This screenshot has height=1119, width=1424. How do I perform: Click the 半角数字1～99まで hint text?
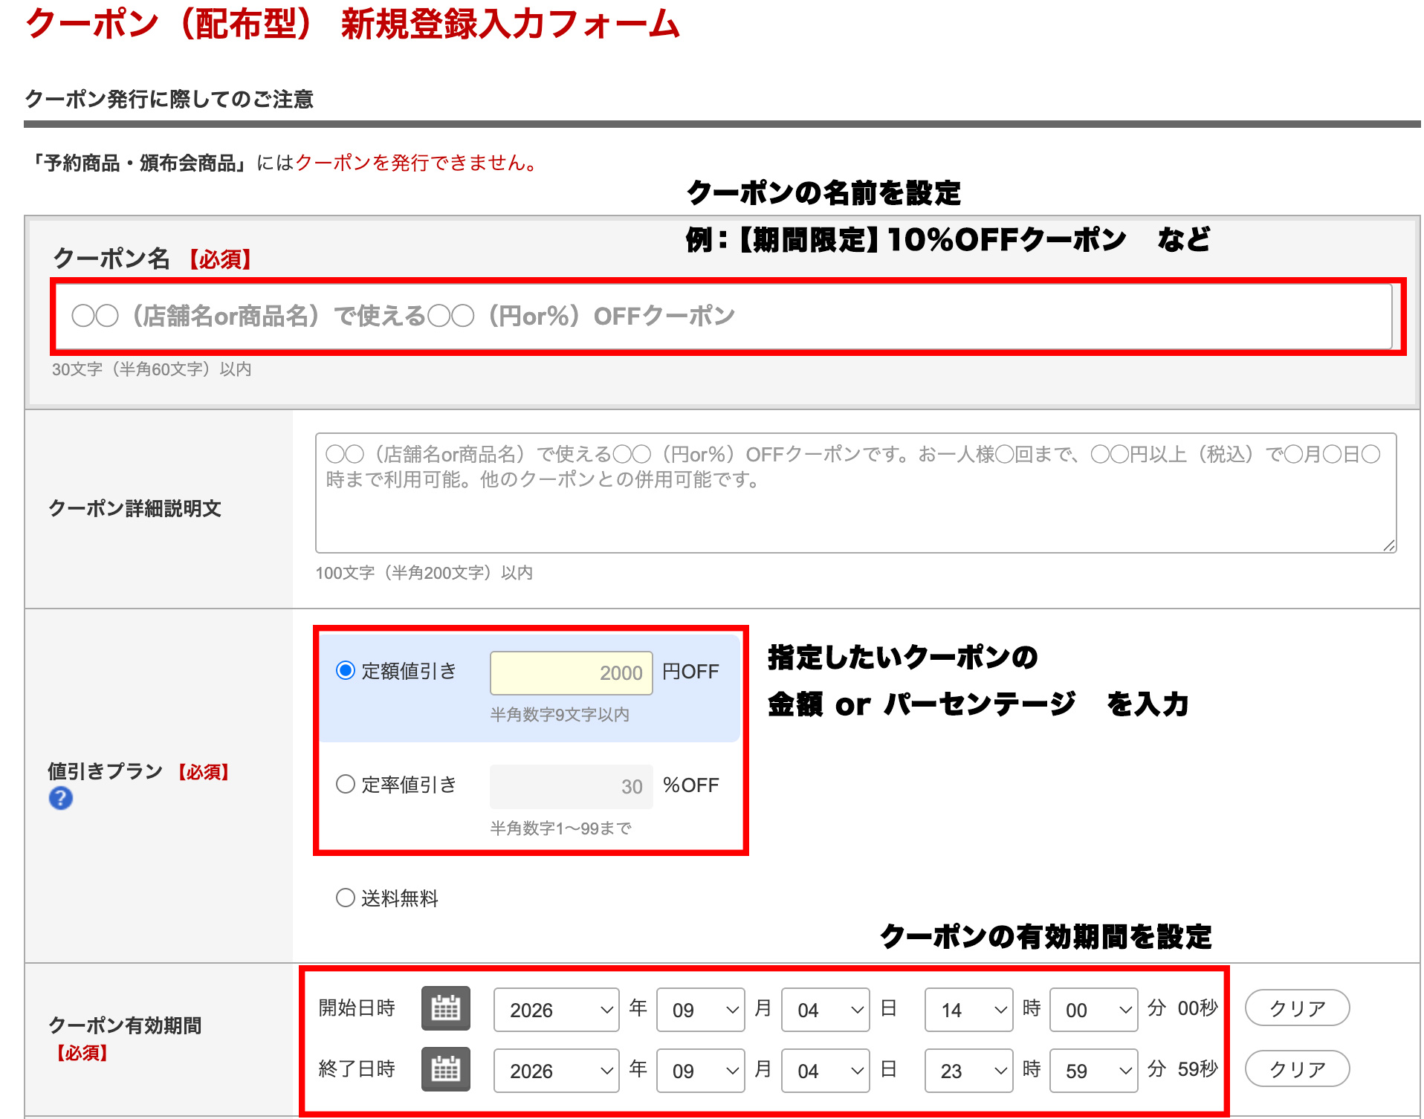(x=561, y=828)
